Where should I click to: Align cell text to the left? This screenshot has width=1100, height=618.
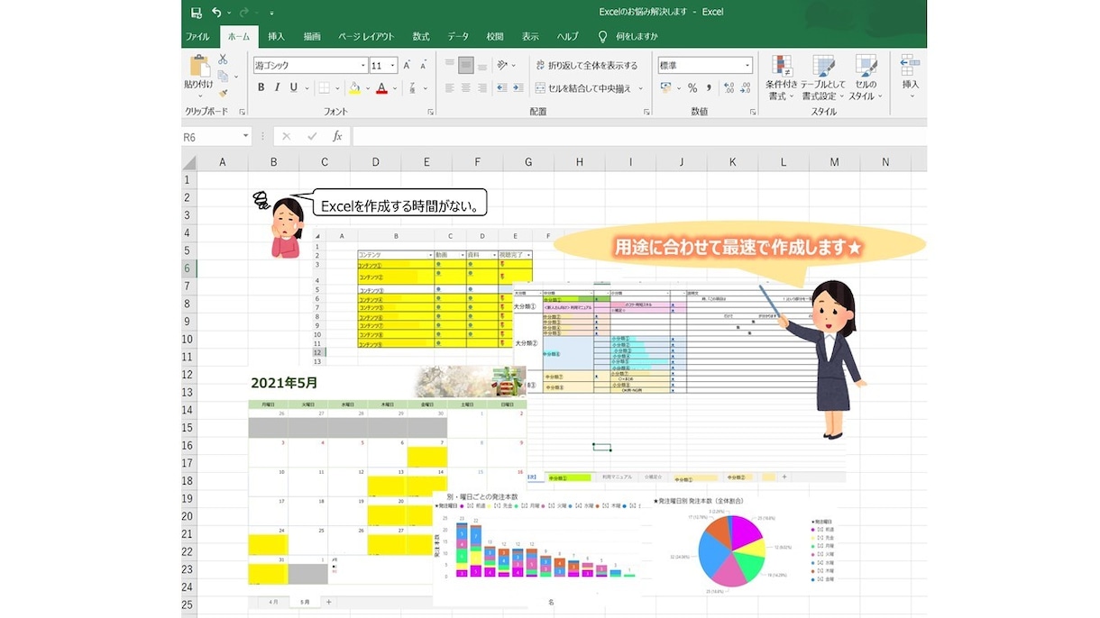click(x=448, y=88)
